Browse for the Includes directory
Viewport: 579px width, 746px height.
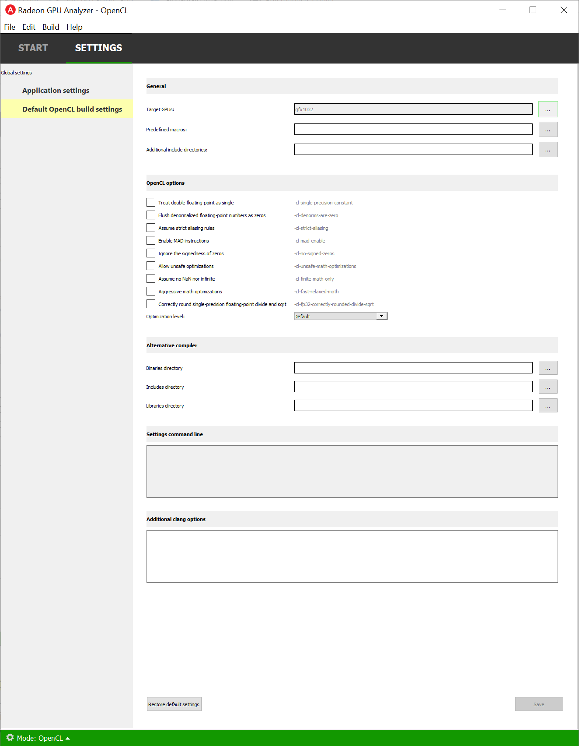coord(548,387)
